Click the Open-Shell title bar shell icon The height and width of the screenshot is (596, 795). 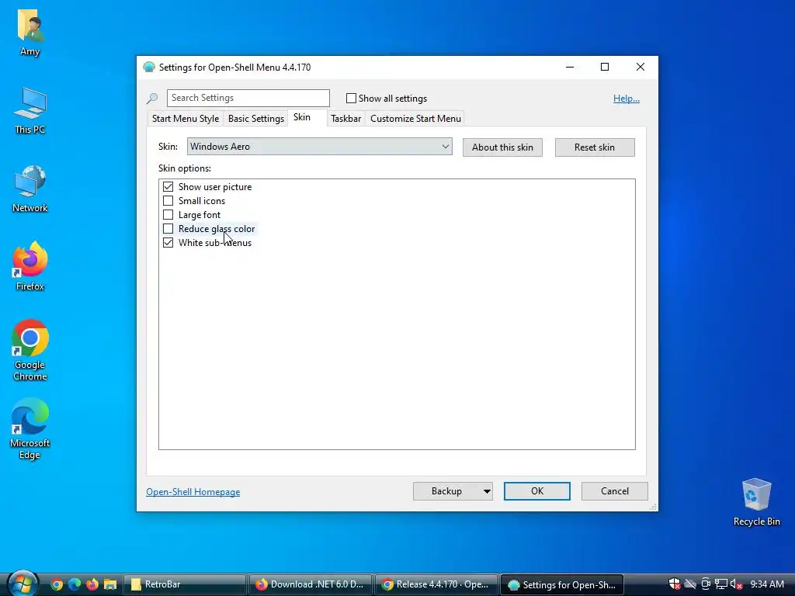(x=149, y=67)
